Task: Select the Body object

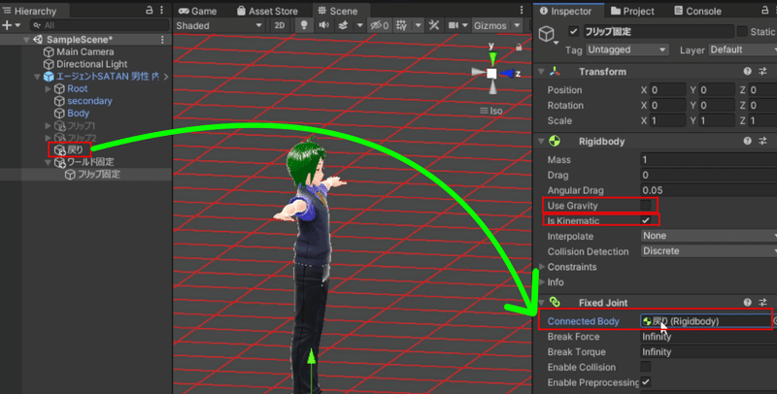Action: (x=78, y=113)
